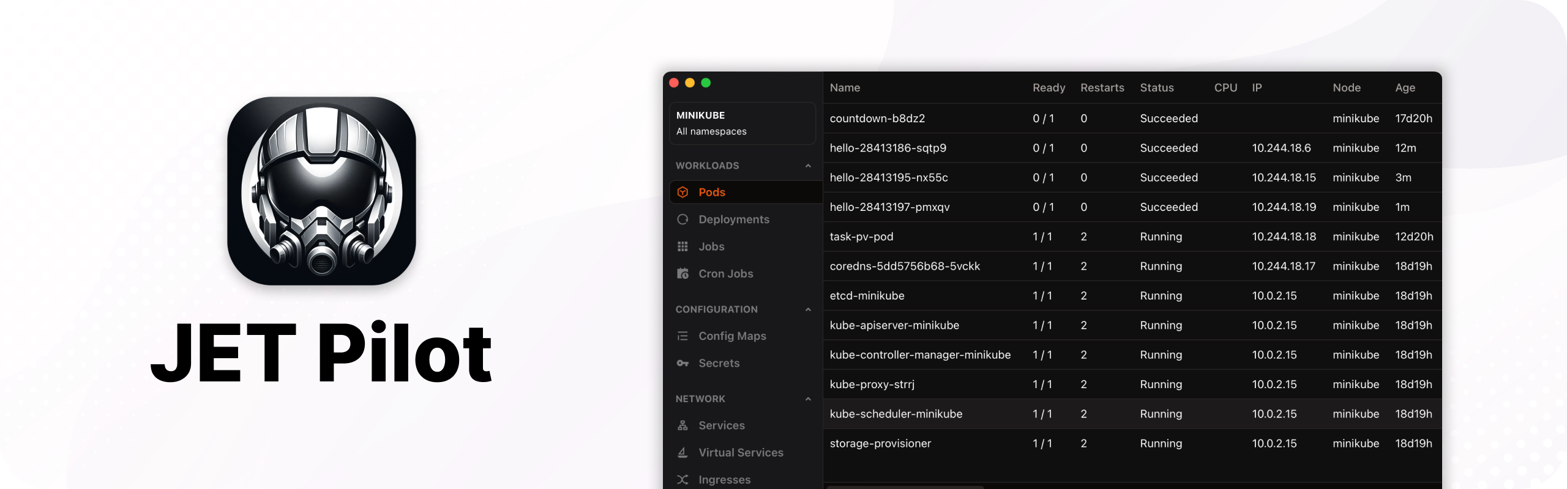
Task: Open the storage-provisioner pod
Action: [1132, 443]
